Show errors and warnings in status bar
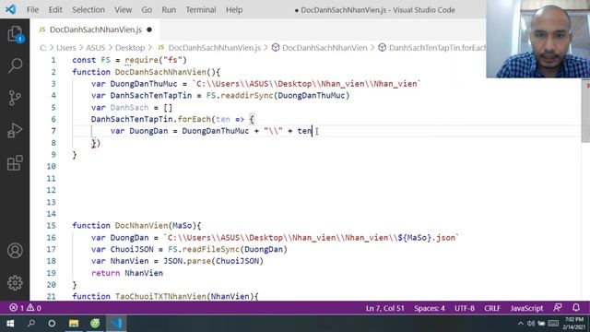 [25, 308]
